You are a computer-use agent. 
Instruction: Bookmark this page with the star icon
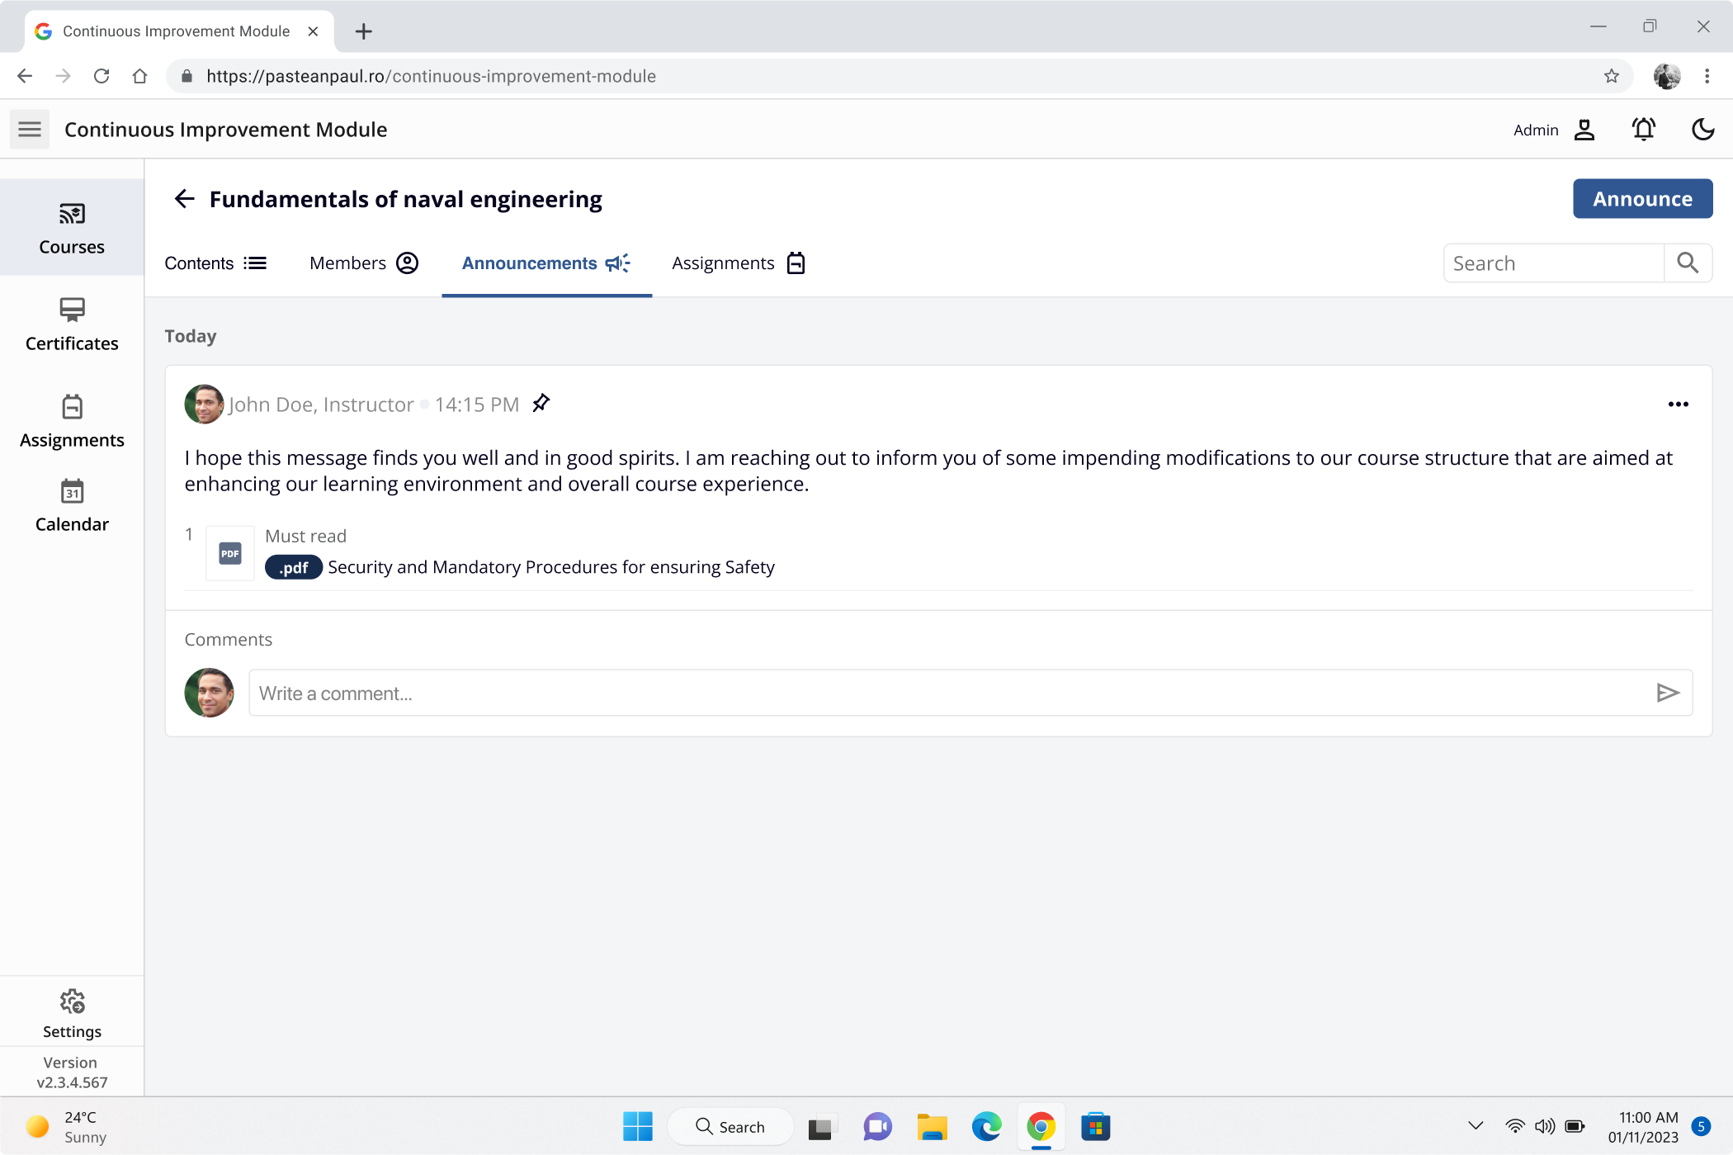(x=1611, y=76)
